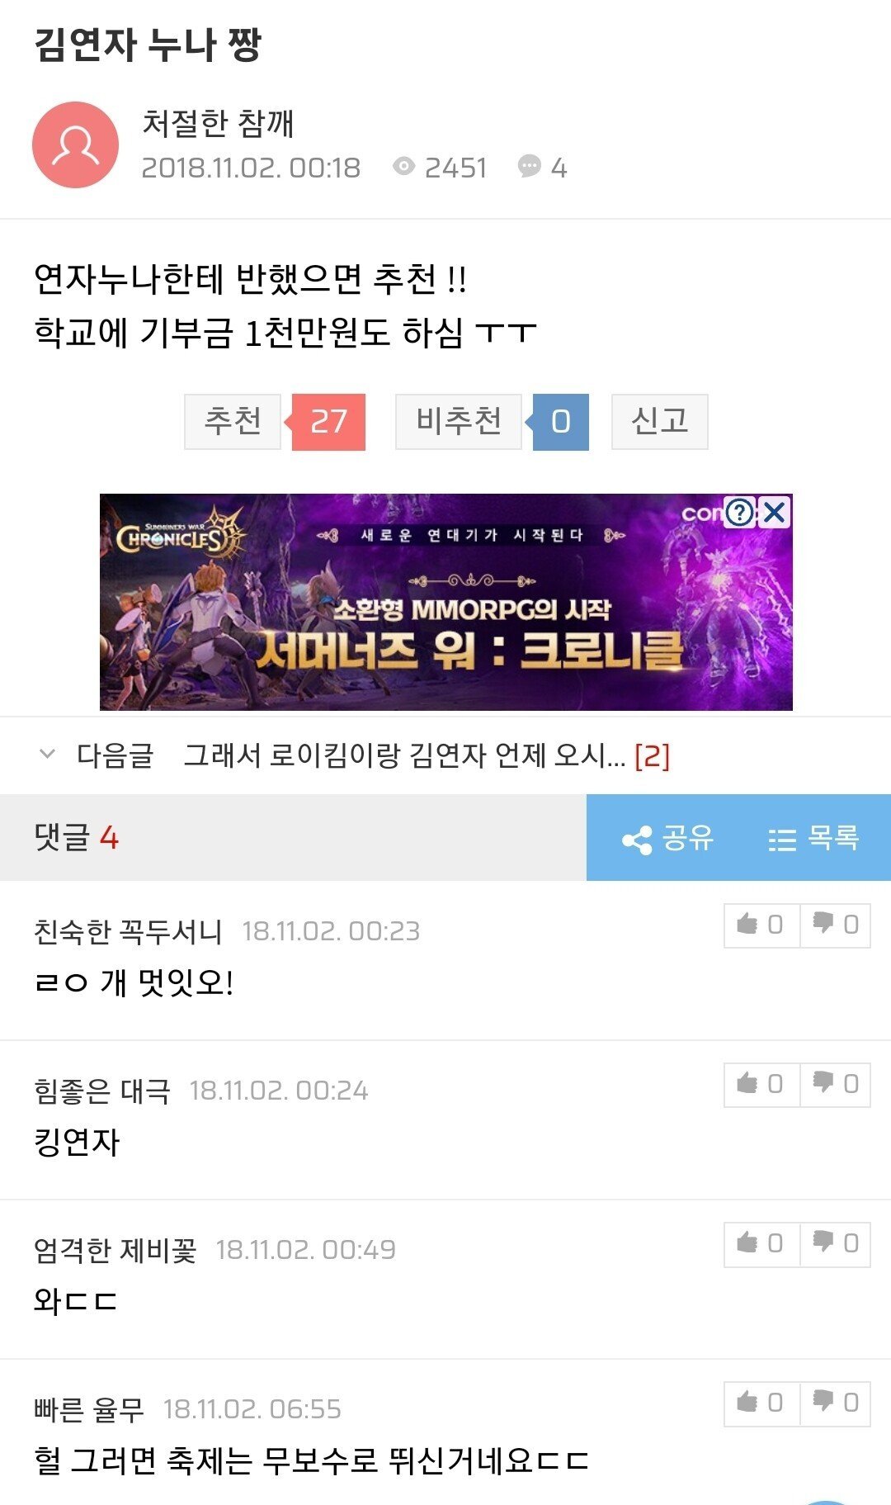The height and width of the screenshot is (1505, 891).
Task: Like the comment by 힘좋은 대극
Action: coord(761,1084)
